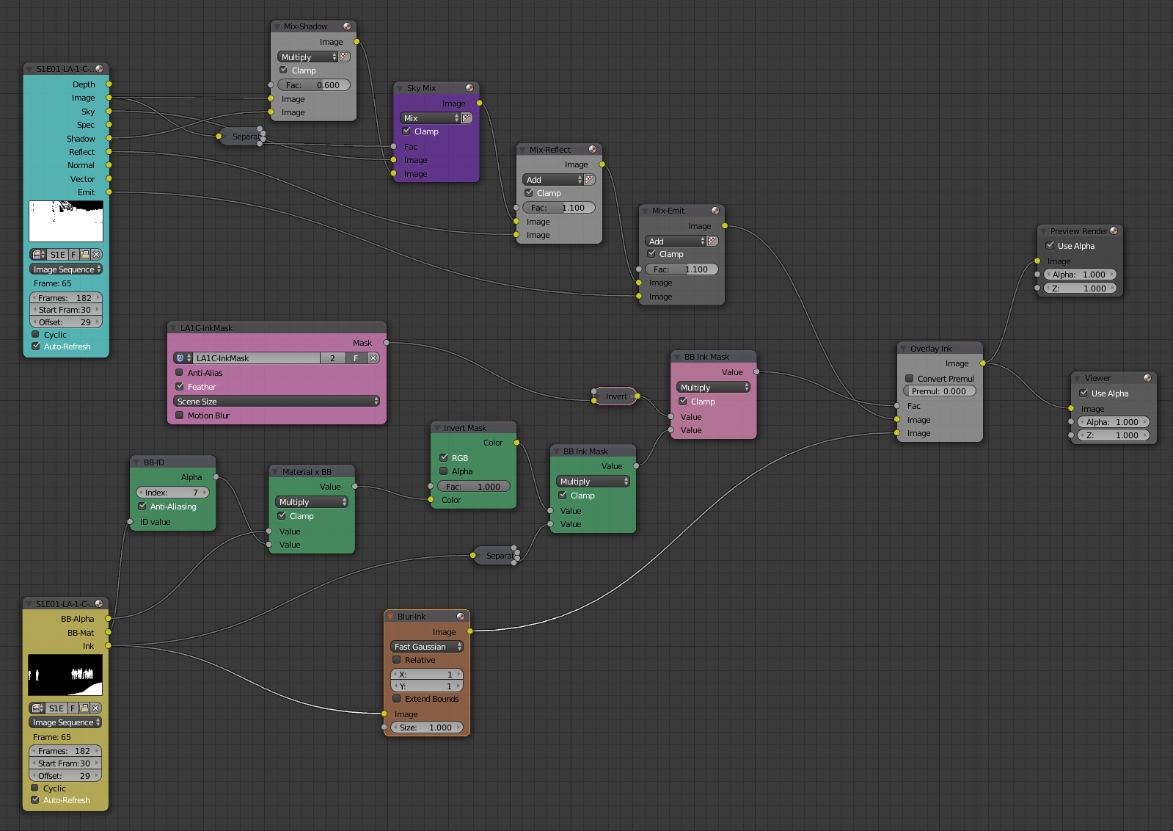This screenshot has height=831, width=1173.
Task: Click the Size 1.000 field in Blur-Ink
Action: (x=427, y=727)
